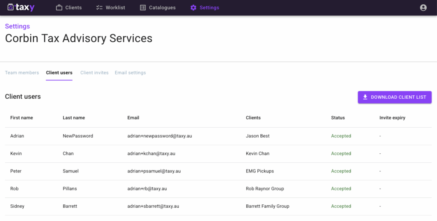Click Accepted status for Sidney Barrett
The height and width of the screenshot is (221, 437).
coord(341,206)
